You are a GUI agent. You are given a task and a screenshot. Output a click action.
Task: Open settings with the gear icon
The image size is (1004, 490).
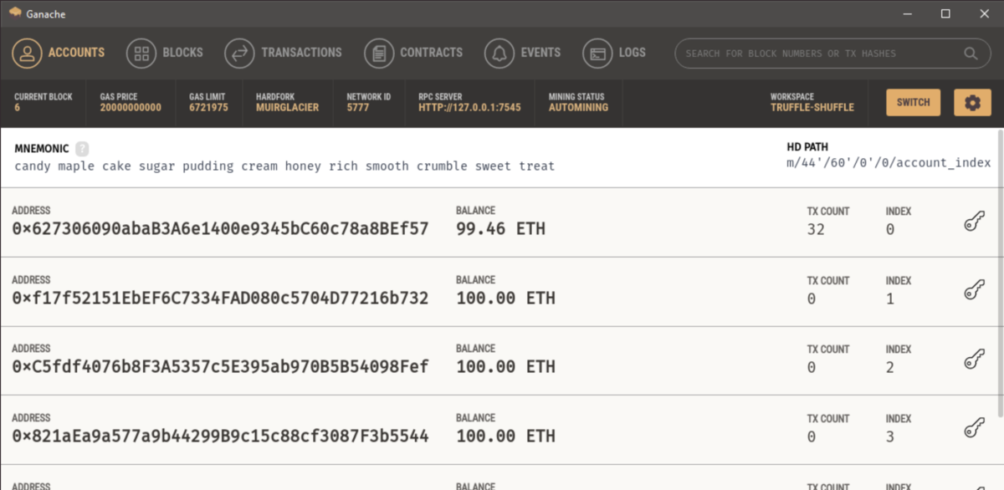(972, 103)
